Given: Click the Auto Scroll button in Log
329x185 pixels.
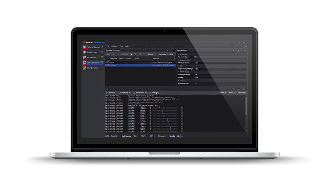Looking at the screenshot, I should (242, 92).
